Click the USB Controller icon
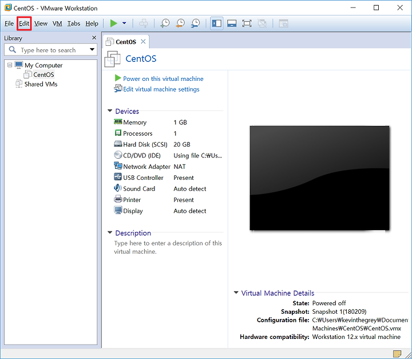 118,177
